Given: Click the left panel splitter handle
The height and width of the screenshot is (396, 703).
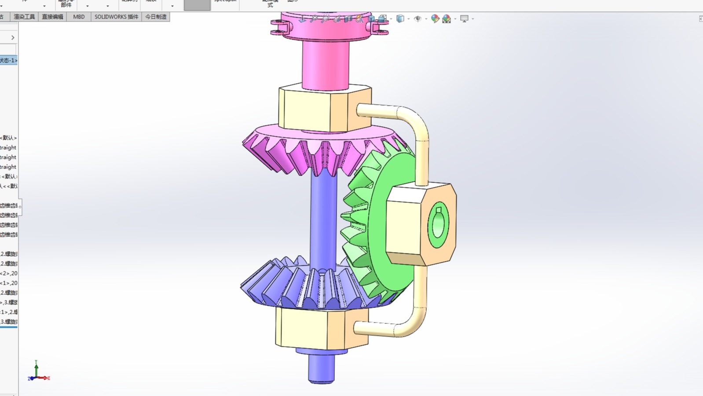Looking at the screenshot, I should (20, 206).
